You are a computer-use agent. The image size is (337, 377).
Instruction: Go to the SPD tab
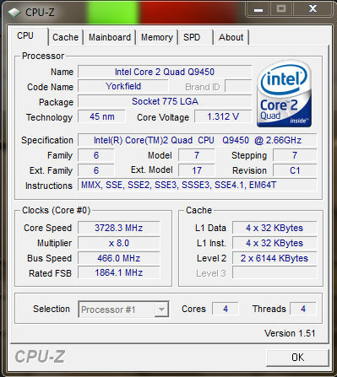click(x=195, y=37)
